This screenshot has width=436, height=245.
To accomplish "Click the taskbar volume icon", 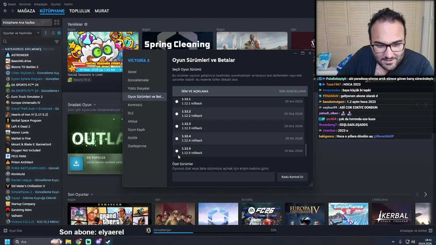I will [x=413, y=242].
